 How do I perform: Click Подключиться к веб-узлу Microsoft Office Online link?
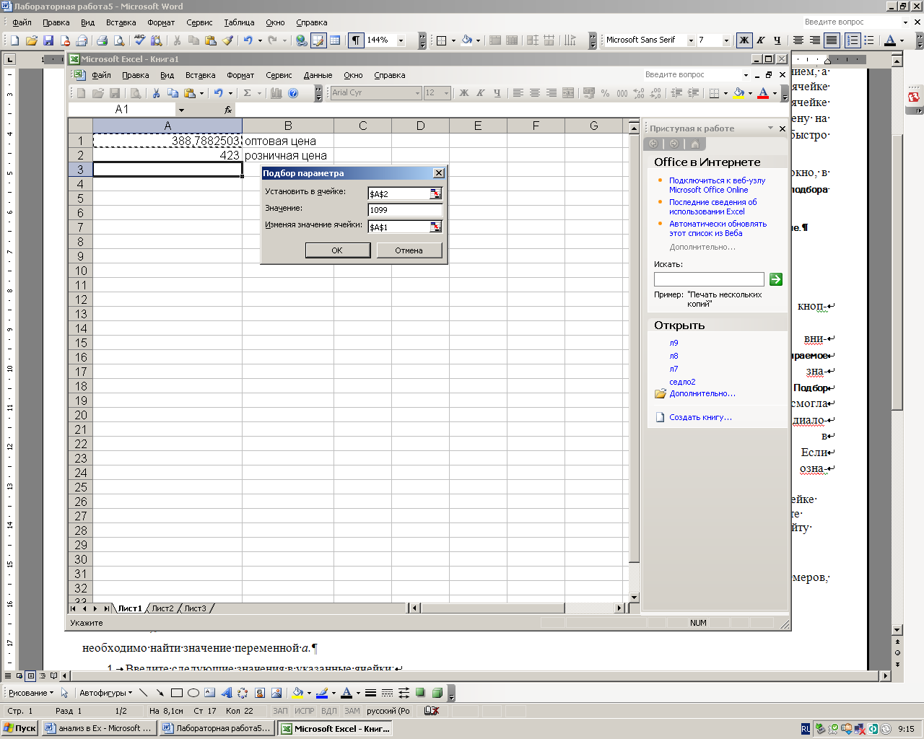click(717, 185)
